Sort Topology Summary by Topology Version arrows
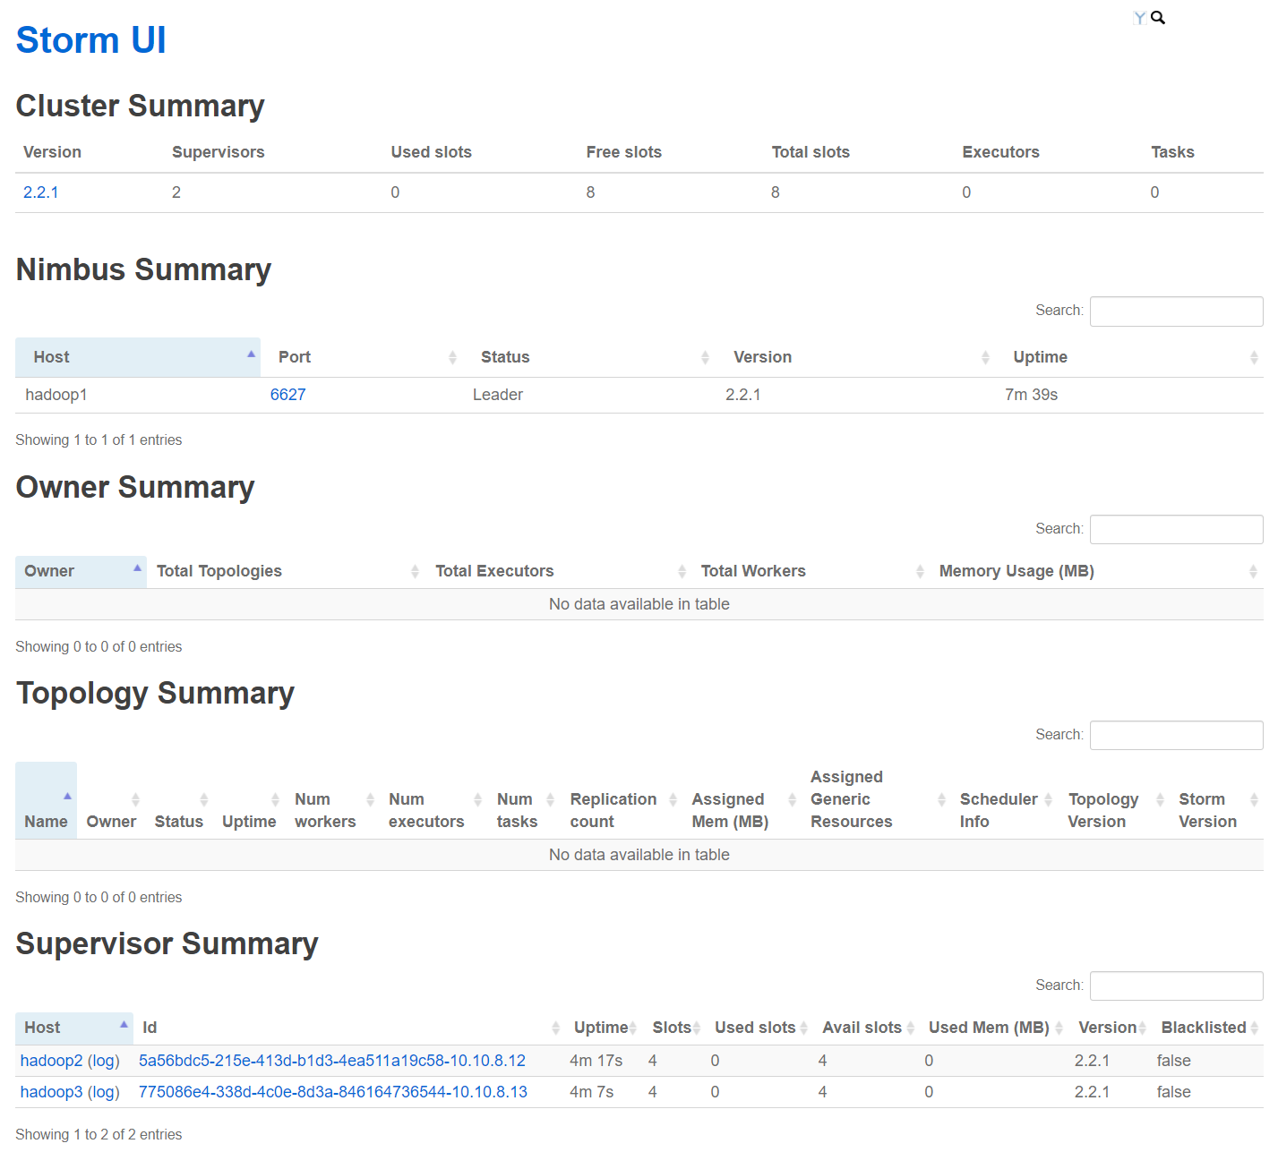 1160,799
